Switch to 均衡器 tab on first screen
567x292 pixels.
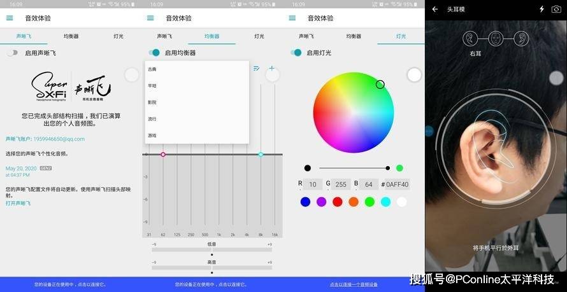tap(71, 36)
